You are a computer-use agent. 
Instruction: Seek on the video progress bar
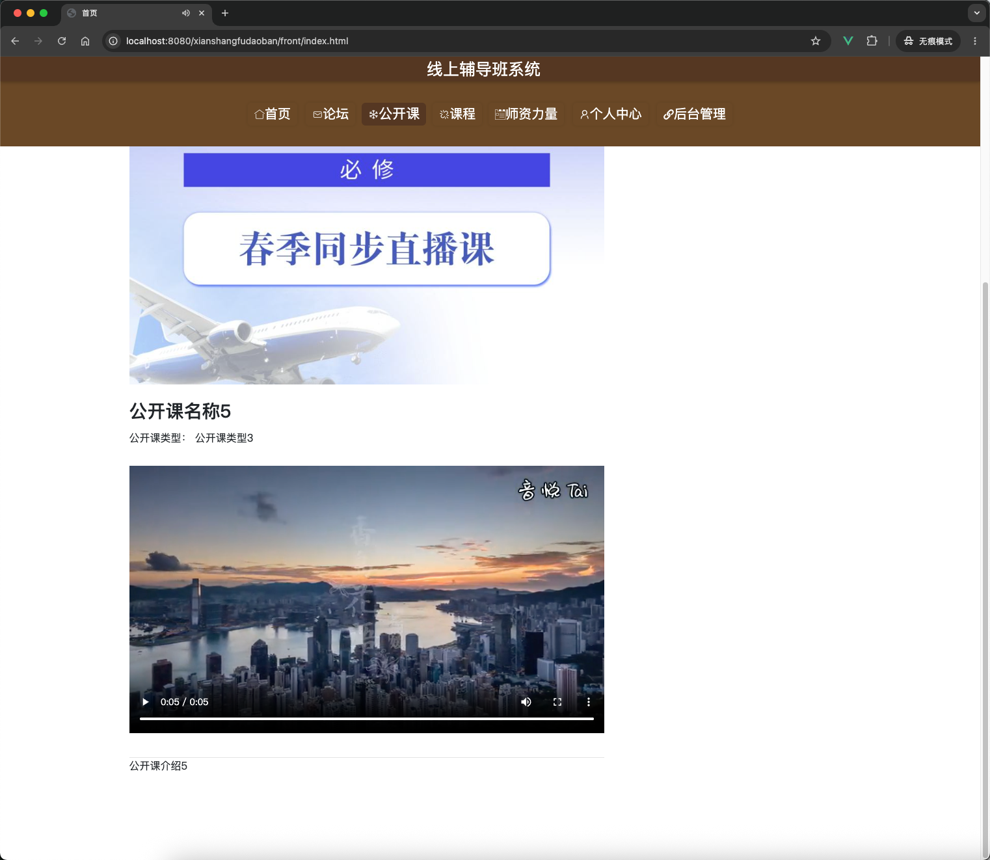coord(367,719)
